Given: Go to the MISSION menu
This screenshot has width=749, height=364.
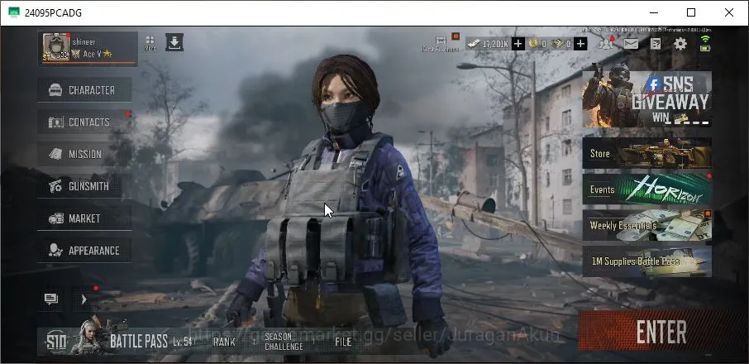Looking at the screenshot, I should click(84, 154).
